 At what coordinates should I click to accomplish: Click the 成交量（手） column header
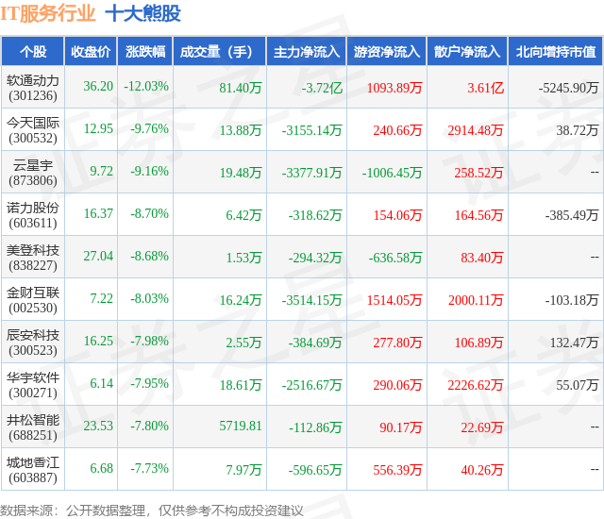(220, 52)
